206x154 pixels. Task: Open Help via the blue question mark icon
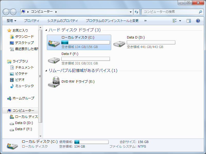pos(198,21)
